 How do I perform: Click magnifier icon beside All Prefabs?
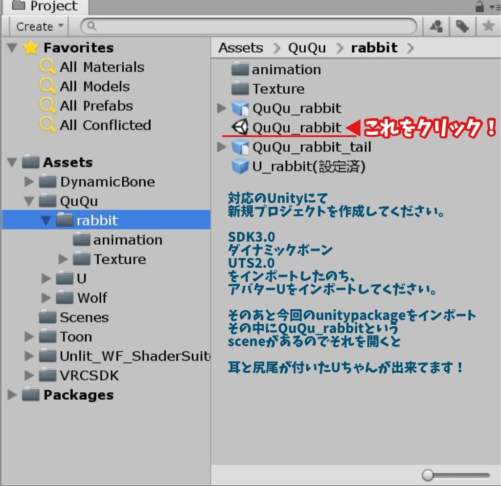click(x=47, y=106)
